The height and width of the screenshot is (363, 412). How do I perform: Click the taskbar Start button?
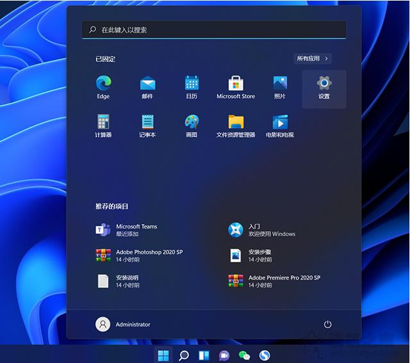[163, 356]
